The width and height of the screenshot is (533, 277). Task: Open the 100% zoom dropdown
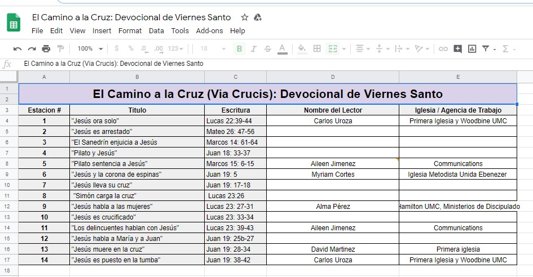point(90,49)
